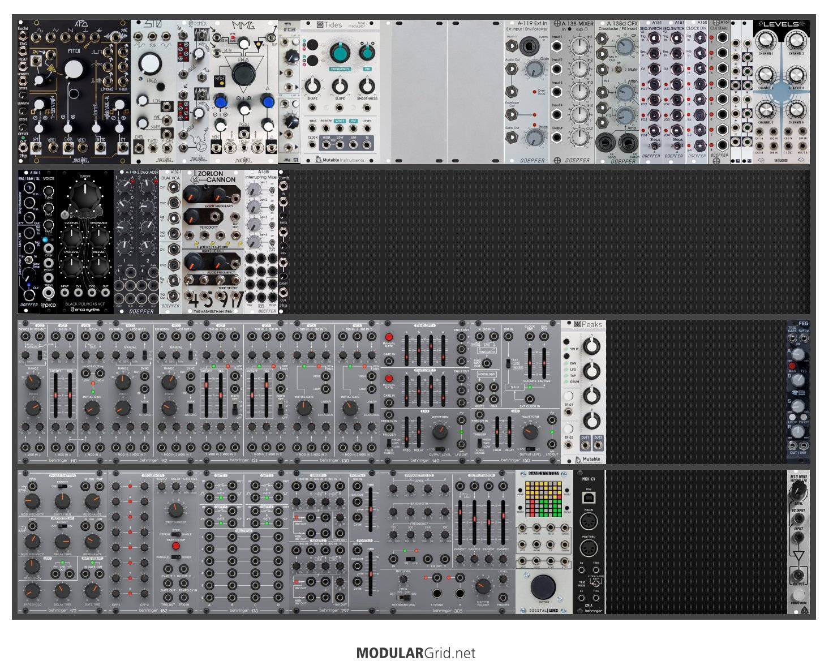Click the RANGE knob on Behringer 110
833x665 pixels.
point(33,383)
